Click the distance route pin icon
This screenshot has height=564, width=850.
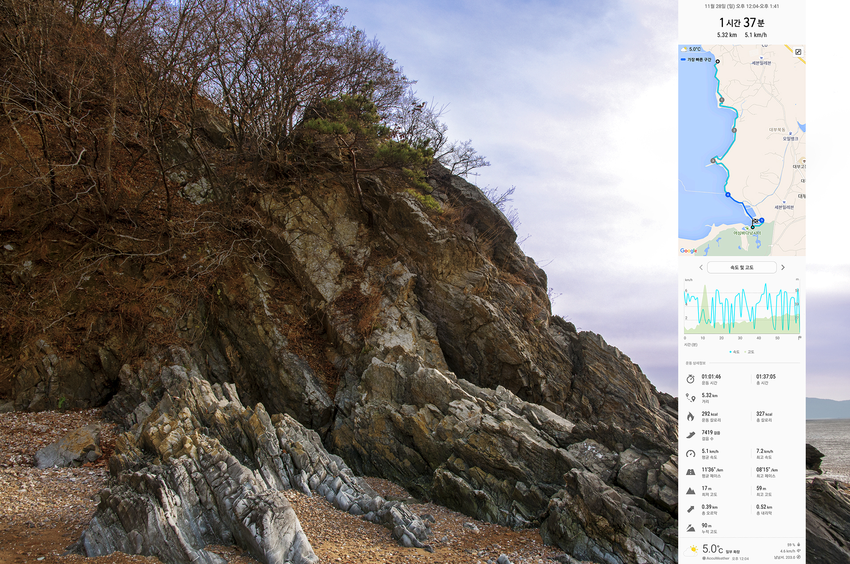[690, 398]
